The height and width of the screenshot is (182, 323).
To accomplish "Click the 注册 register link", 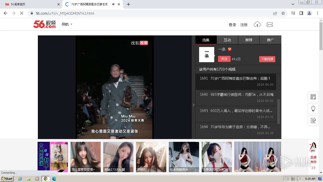I will (x=244, y=25).
